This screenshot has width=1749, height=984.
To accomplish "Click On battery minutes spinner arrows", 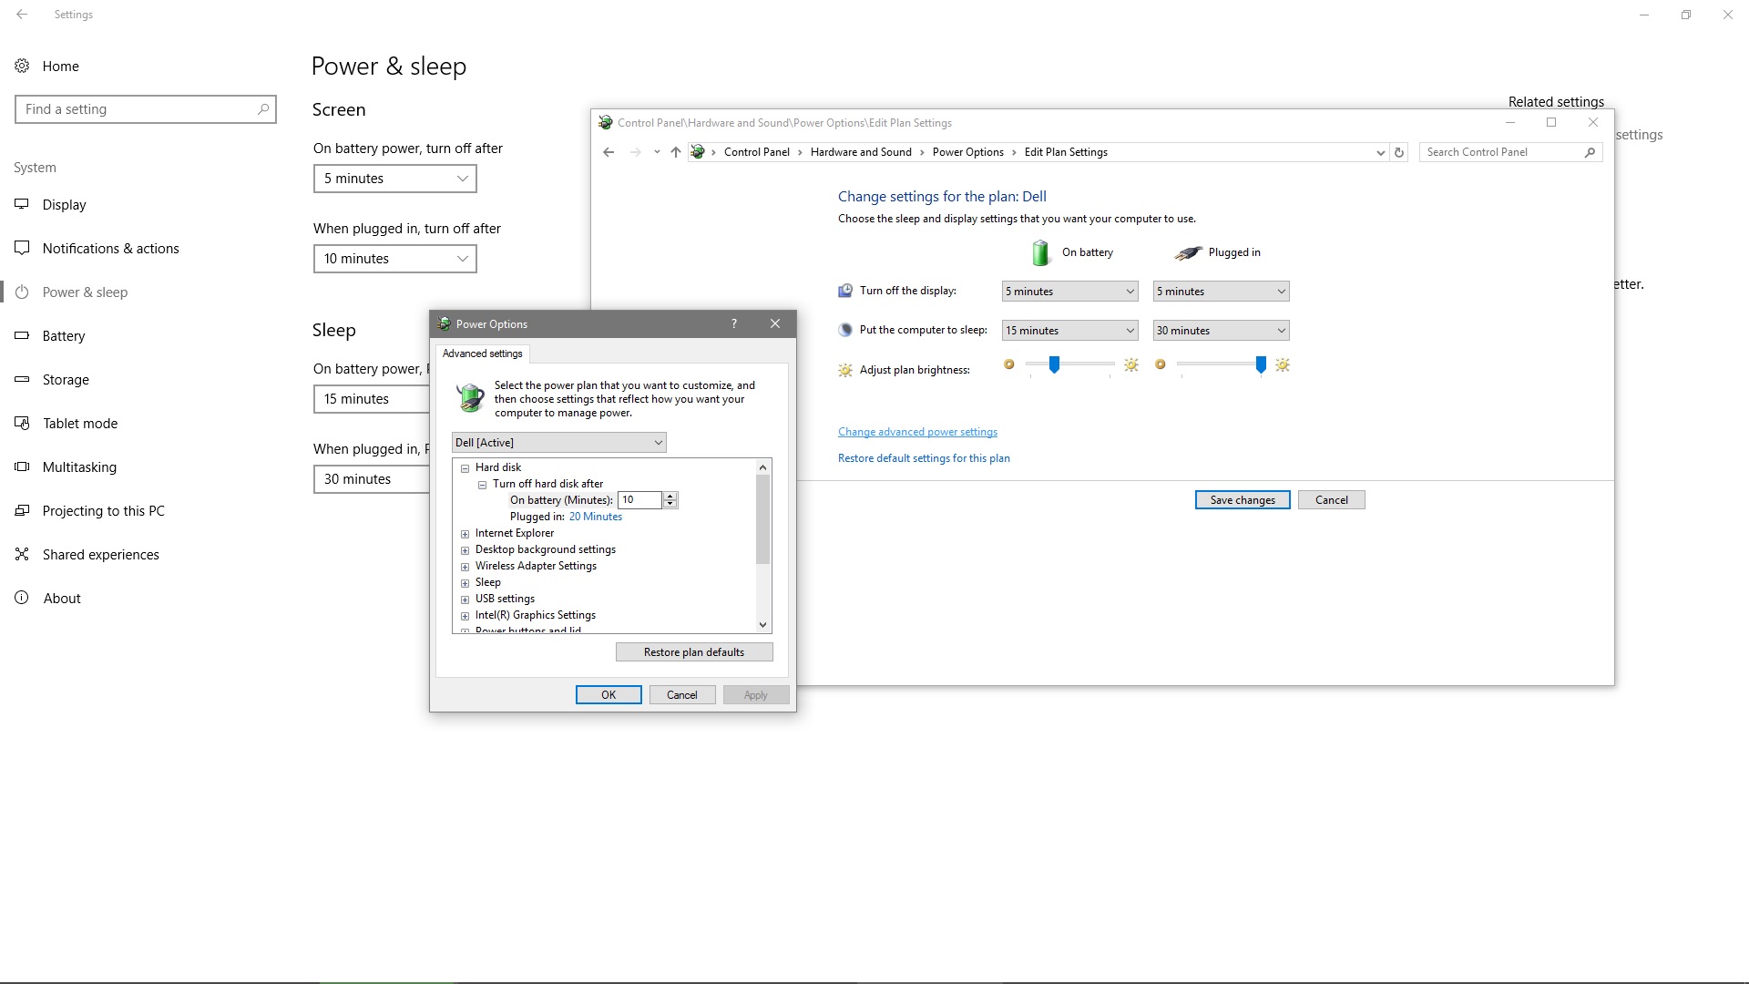I will pos(670,500).
